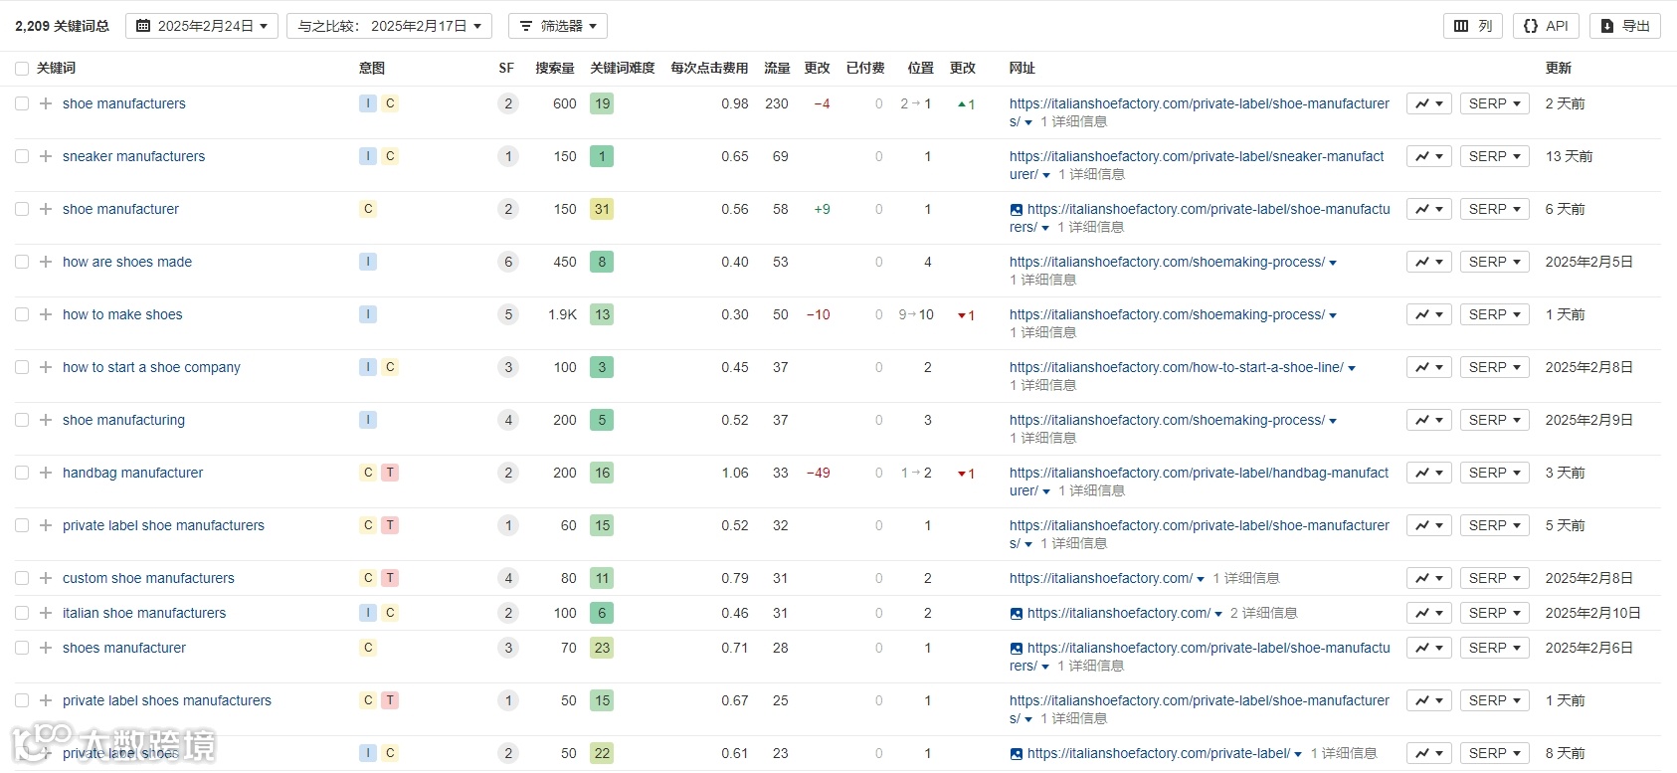Click the API button
The width and height of the screenshot is (1677, 773).
(1546, 26)
